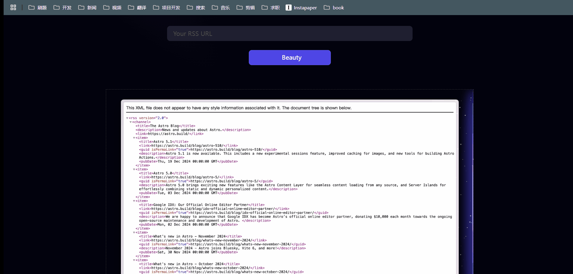
Task: Collapse the November 2024 item node
Action: [x=134, y=233]
